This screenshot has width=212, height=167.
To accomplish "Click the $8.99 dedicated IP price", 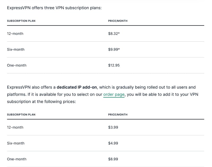I will coord(113,159).
